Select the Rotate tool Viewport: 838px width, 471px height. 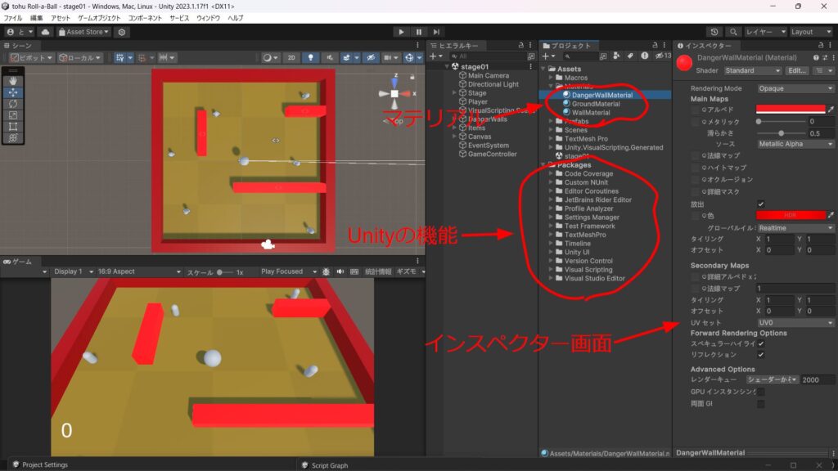(x=13, y=104)
